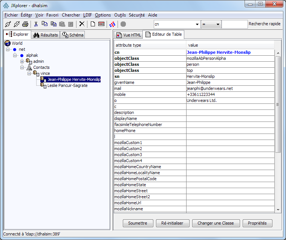The width and height of the screenshot is (286, 240).
Task: Open the Favori menu
Action: pyautogui.click(x=52, y=15)
